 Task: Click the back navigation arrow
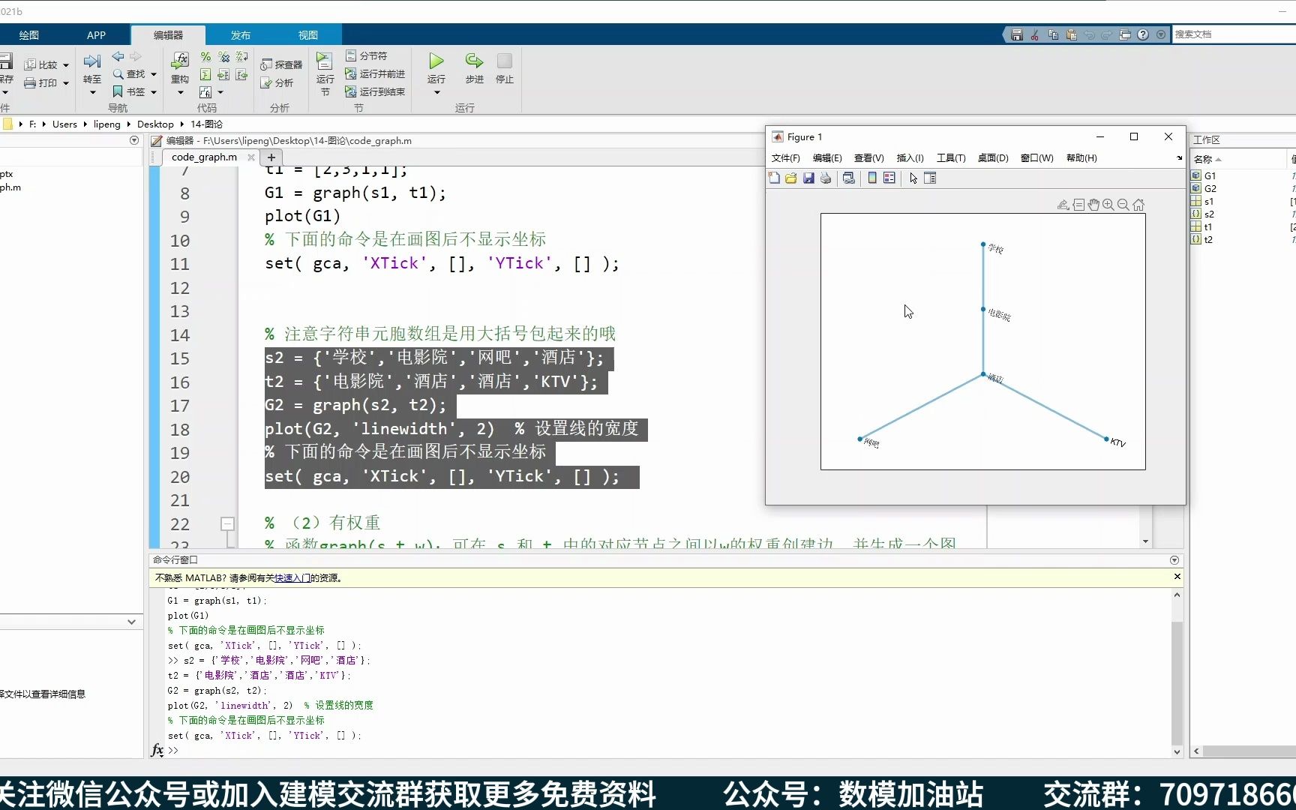118,56
